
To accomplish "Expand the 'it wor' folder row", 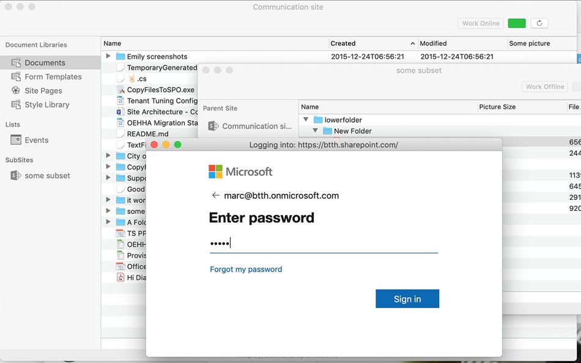I will point(108,200).
